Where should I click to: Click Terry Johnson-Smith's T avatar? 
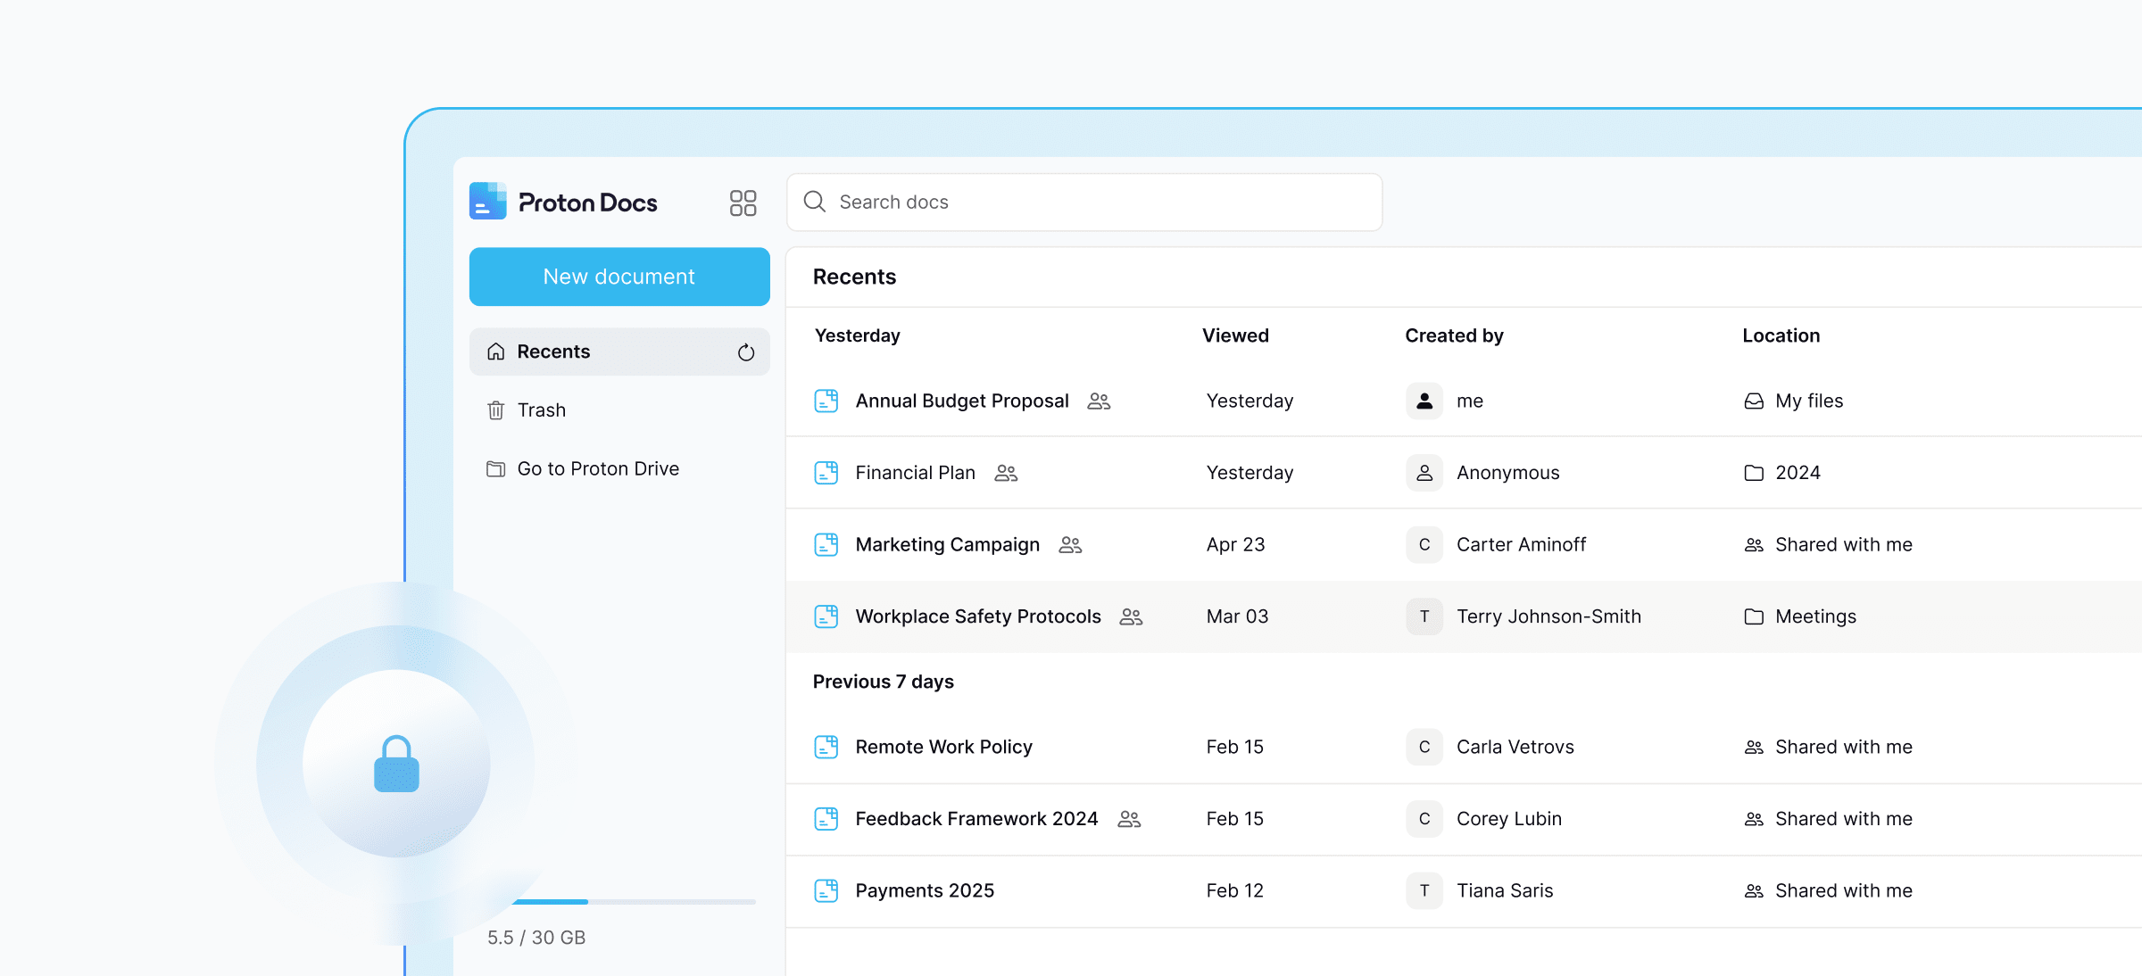point(1424,616)
